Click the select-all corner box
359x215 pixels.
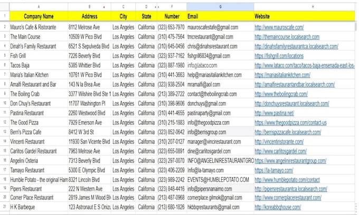[5, 7]
